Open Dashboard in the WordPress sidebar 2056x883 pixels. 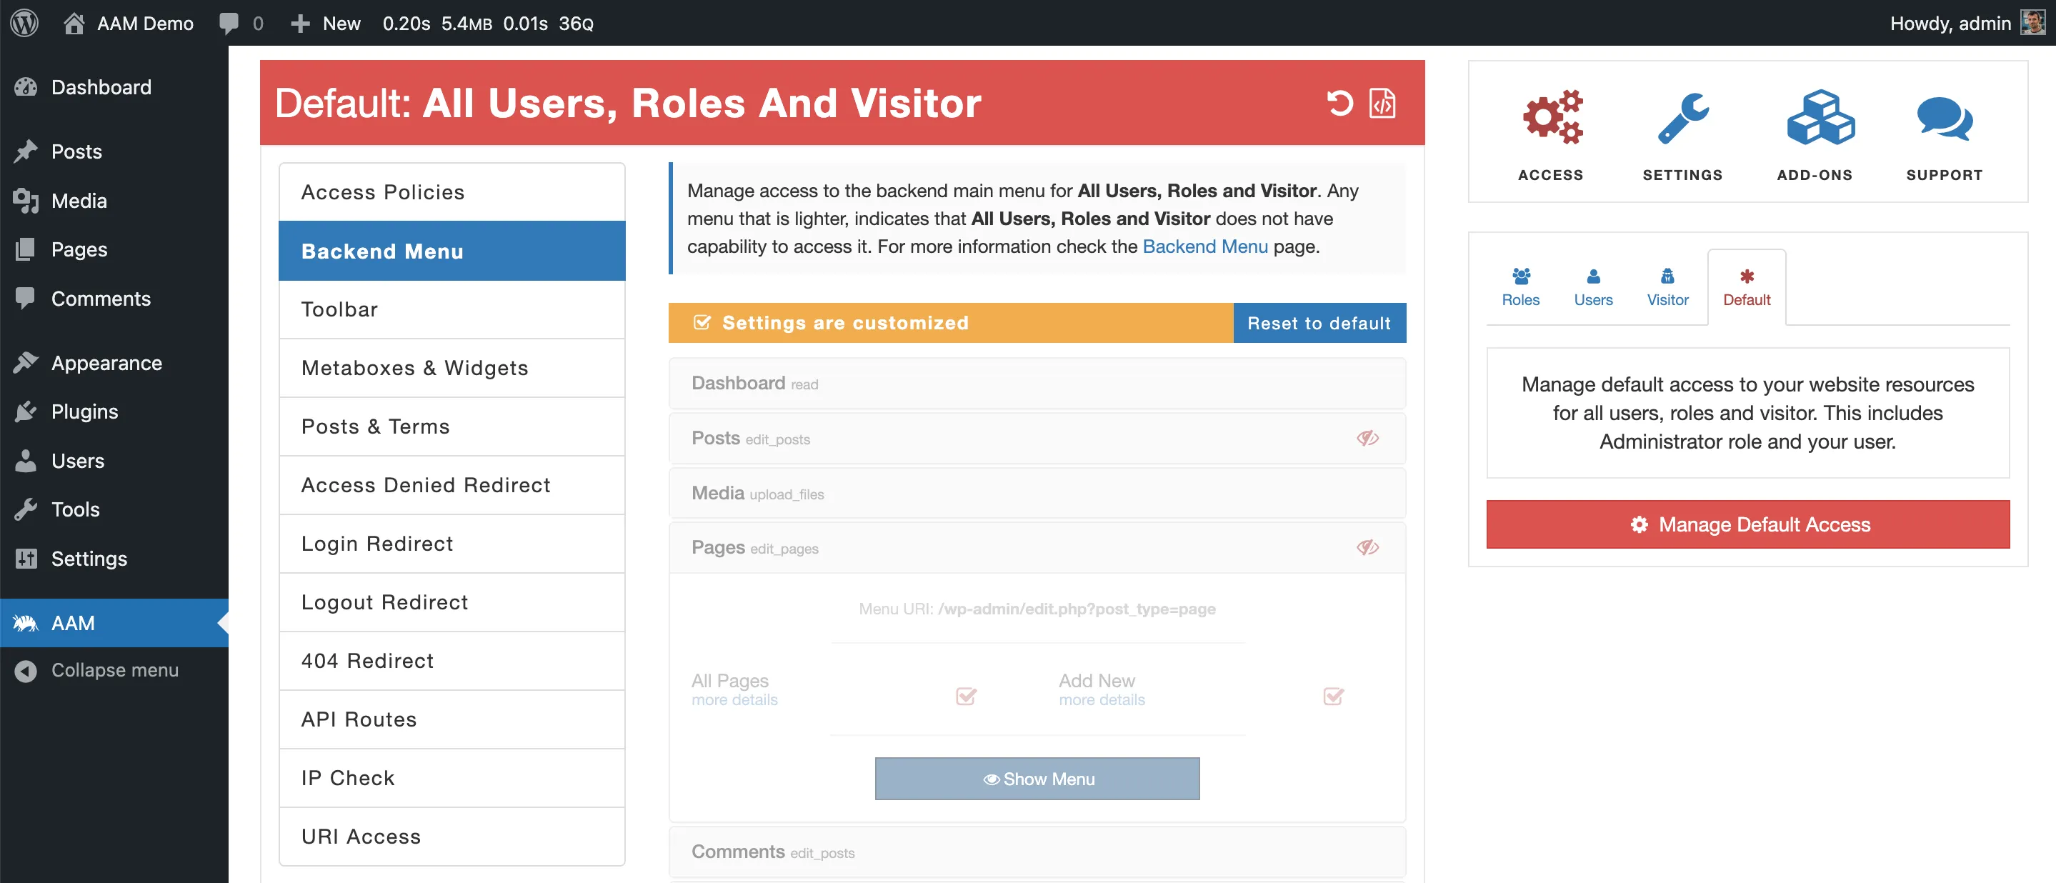pos(114,87)
